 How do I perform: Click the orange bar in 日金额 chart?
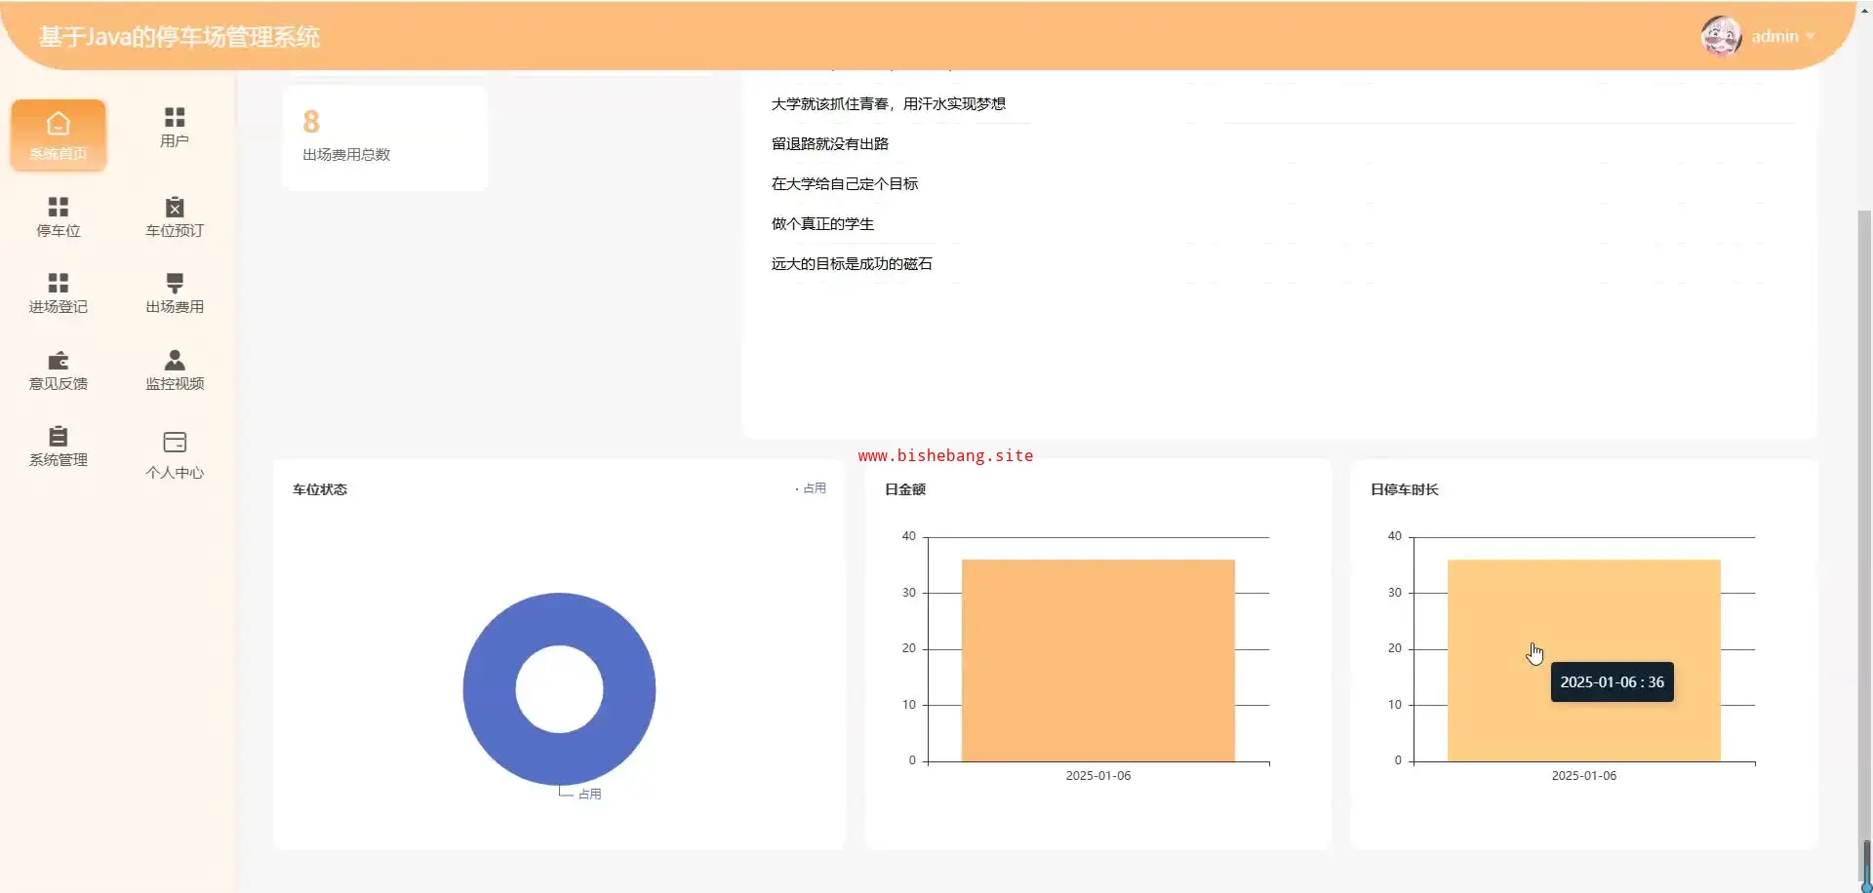pyautogui.click(x=1098, y=660)
